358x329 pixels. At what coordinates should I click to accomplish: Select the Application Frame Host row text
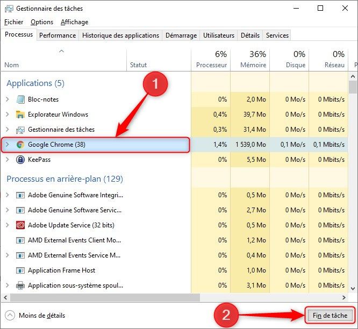[x=61, y=270]
